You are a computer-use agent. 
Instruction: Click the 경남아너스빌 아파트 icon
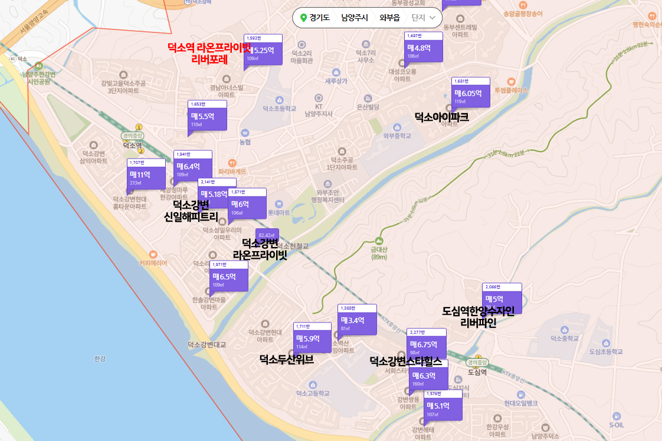(227, 80)
